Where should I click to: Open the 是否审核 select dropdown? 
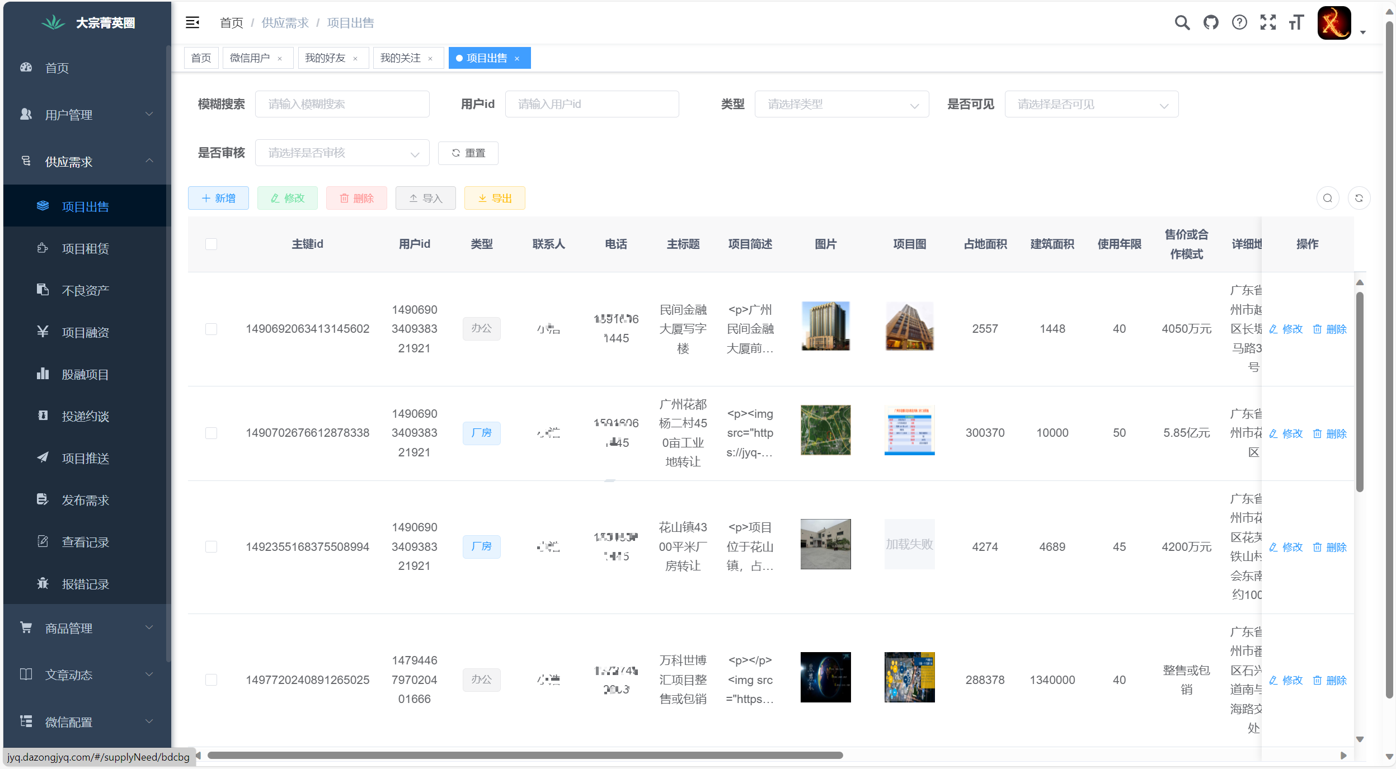[342, 153]
